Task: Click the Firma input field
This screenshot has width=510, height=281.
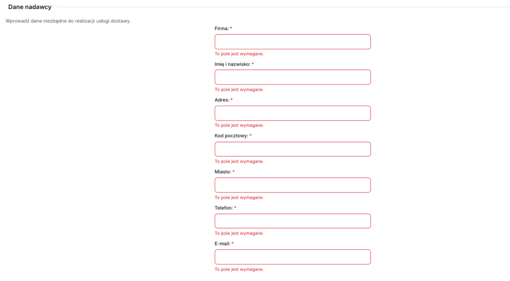Action: point(292,42)
